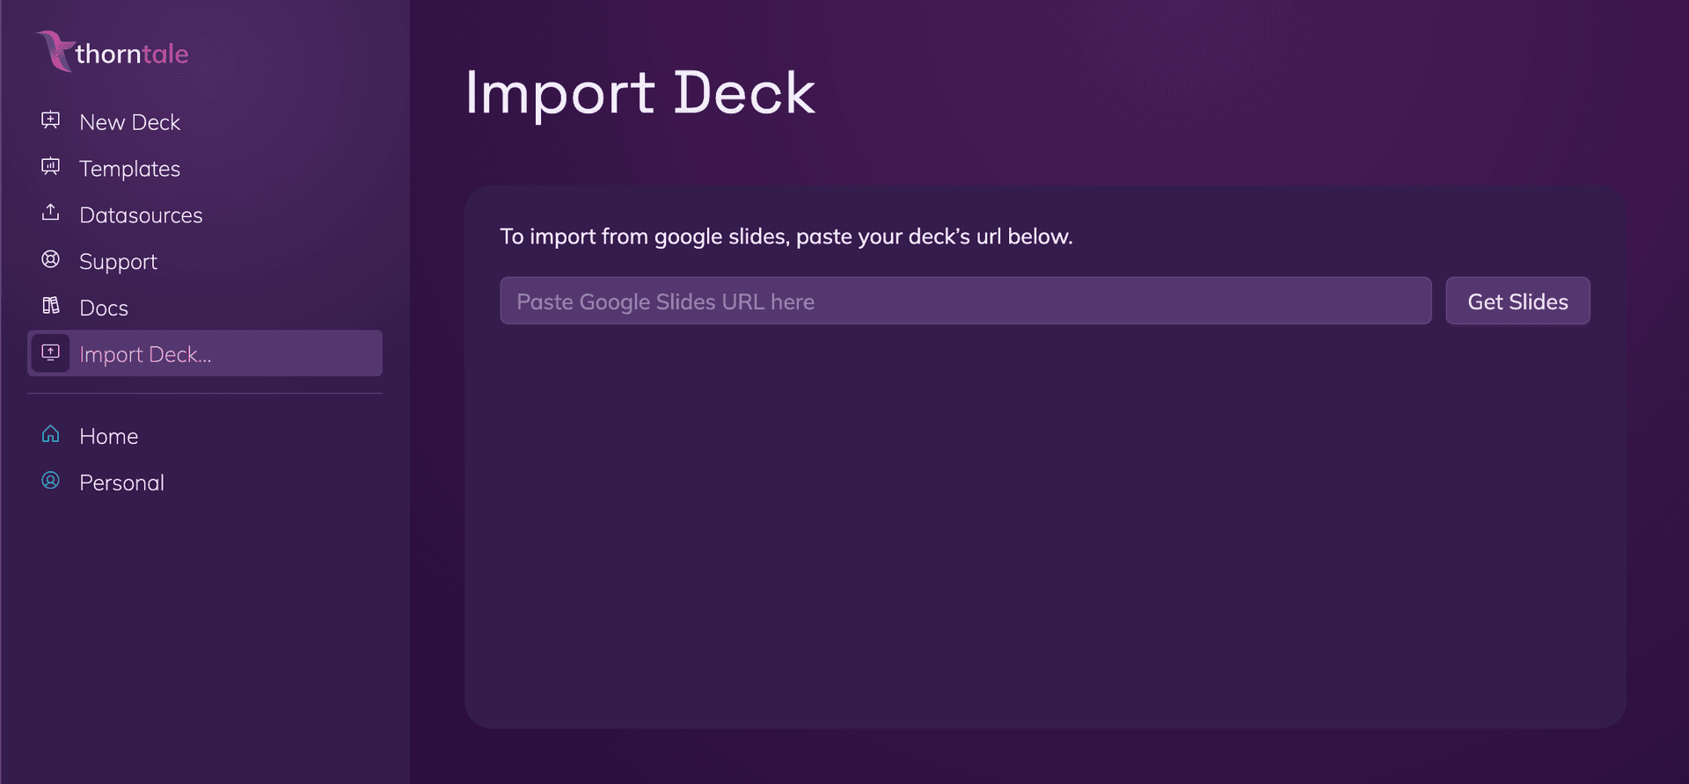The width and height of the screenshot is (1689, 784).
Task: Click the Datasources upload icon
Action: [x=50, y=213]
